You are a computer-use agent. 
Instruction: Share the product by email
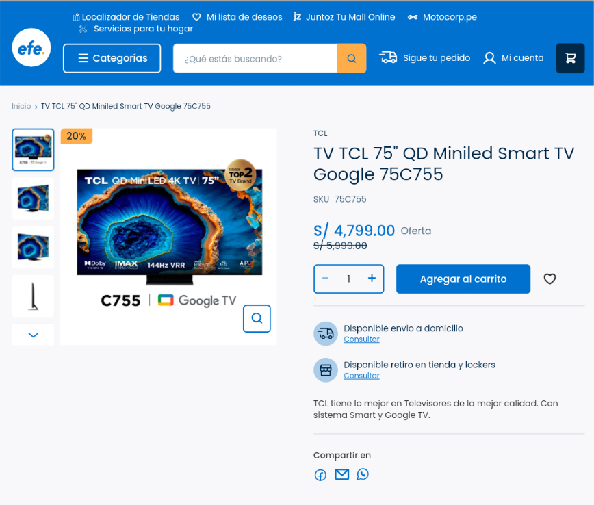[x=341, y=474]
